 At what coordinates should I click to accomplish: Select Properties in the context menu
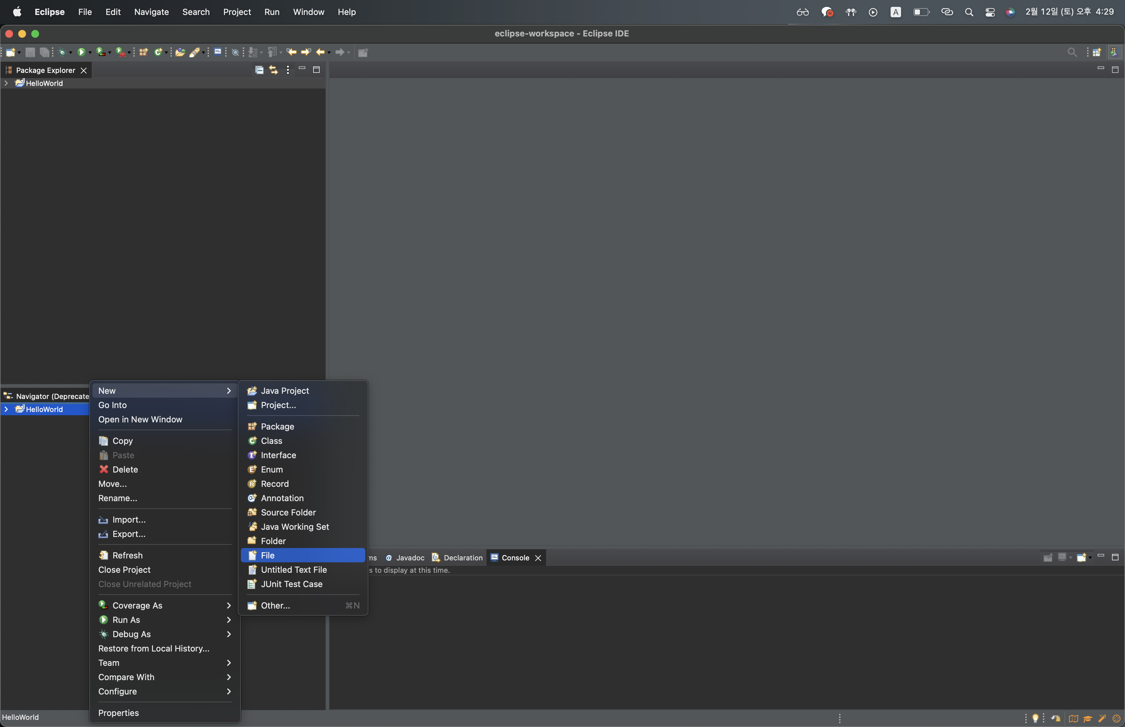118,712
